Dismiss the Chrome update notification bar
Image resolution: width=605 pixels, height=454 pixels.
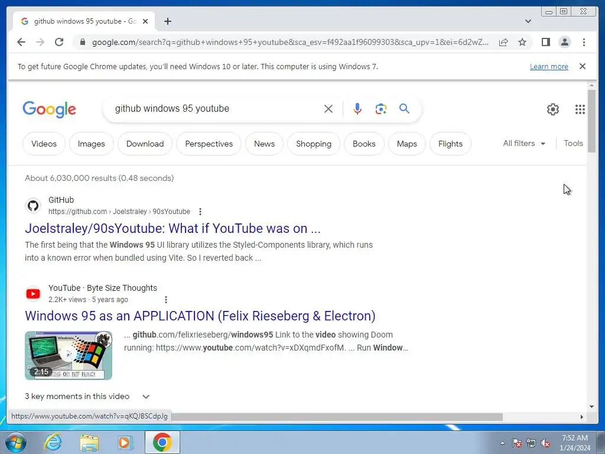click(x=583, y=66)
